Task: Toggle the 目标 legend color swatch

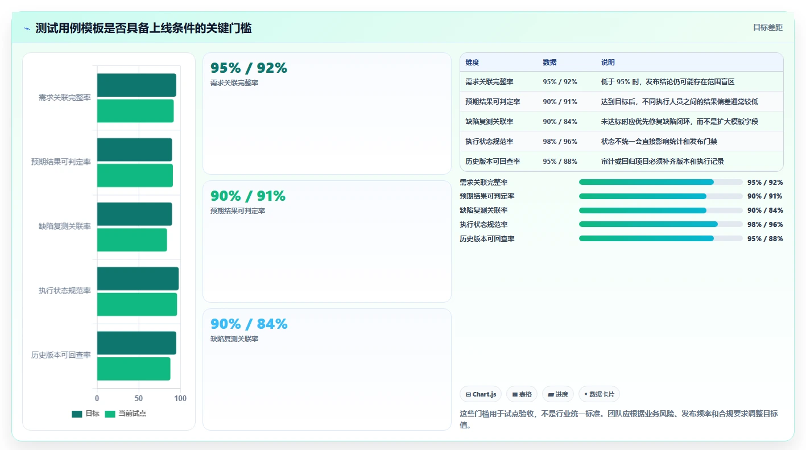Action: 77,414
